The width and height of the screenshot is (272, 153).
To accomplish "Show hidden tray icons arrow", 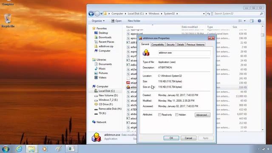I will tap(258, 149).
